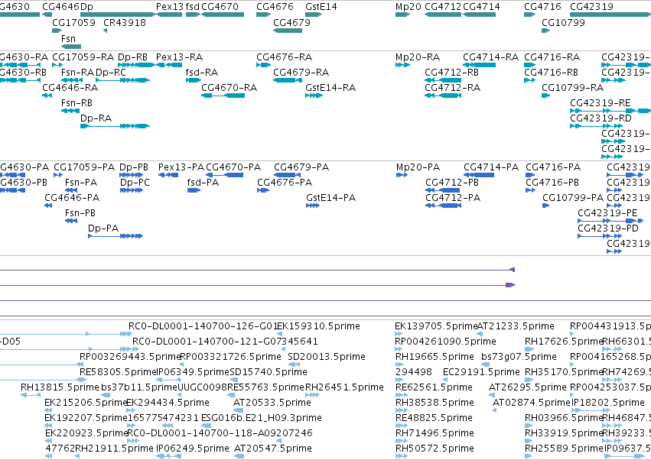The image size is (651, 460).
Task: Click EST EK220923.5prime
Action: (x=86, y=433)
